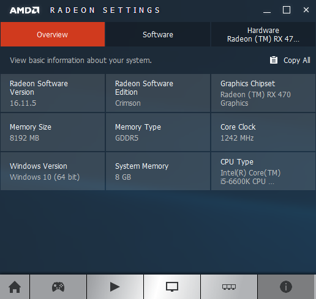Open the Hardware Radeon RX 47... tab
Viewport: 316px width, 299px height.
263,34
